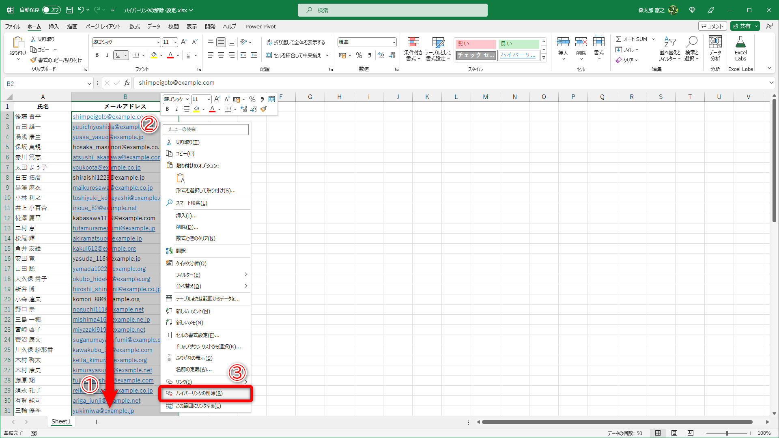Click the Share button
Screen dimensions: 779x438
pos(742,26)
